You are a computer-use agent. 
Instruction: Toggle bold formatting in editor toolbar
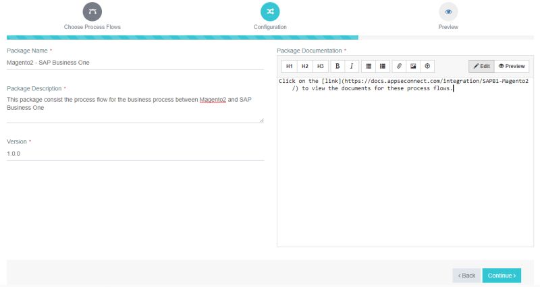point(337,66)
